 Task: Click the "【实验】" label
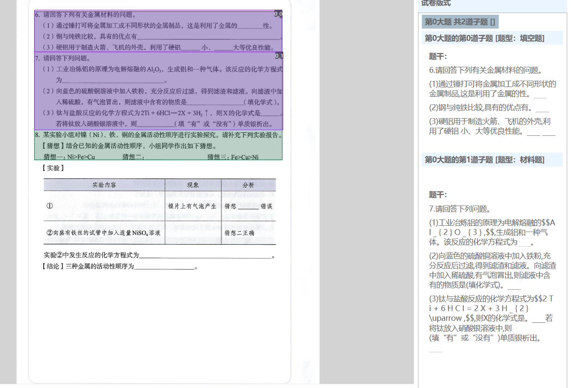coord(53,168)
